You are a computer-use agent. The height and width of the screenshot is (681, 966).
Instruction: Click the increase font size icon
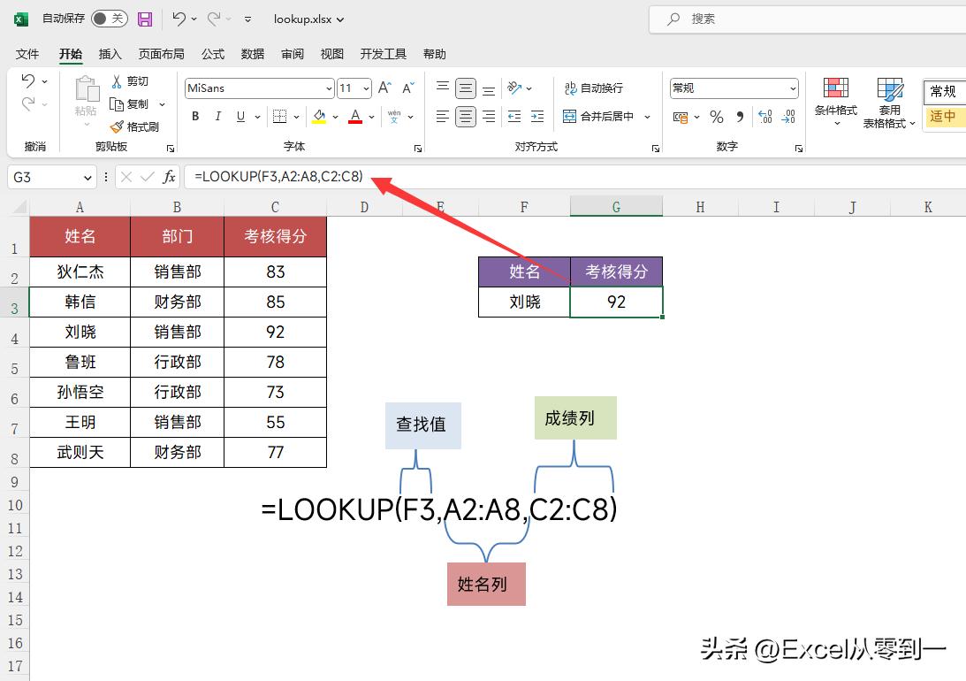pos(385,88)
